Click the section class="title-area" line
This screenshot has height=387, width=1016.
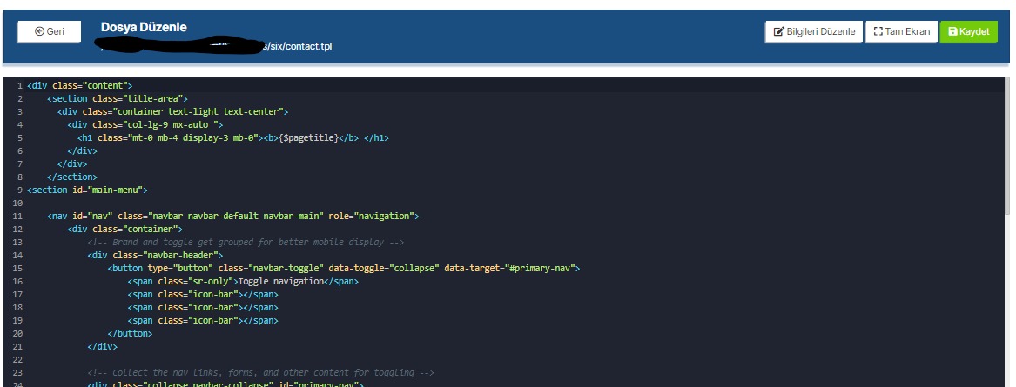[x=118, y=98]
